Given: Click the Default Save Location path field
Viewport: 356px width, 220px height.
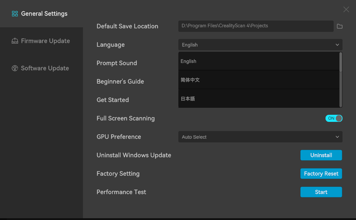Looking at the screenshot, I should [x=256, y=26].
